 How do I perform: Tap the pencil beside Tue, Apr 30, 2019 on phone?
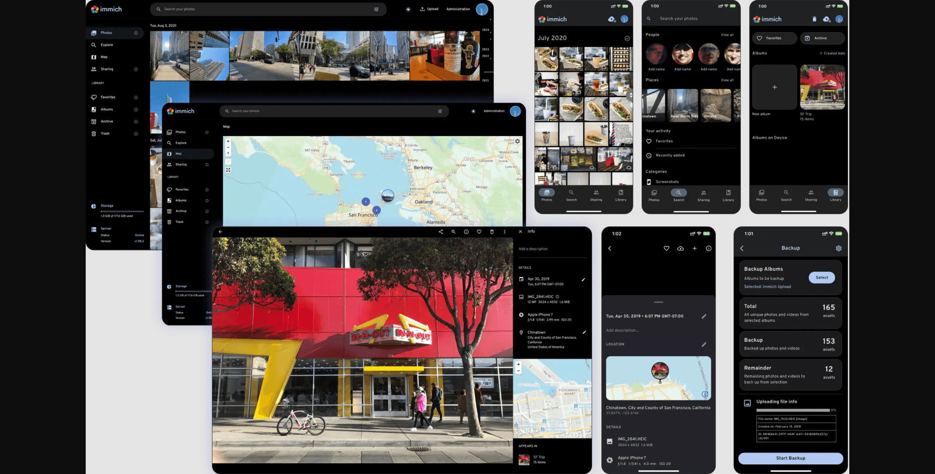704,317
